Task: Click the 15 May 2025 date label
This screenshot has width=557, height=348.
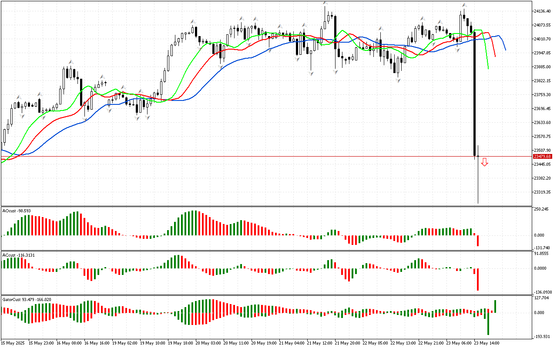Action: coord(13,343)
